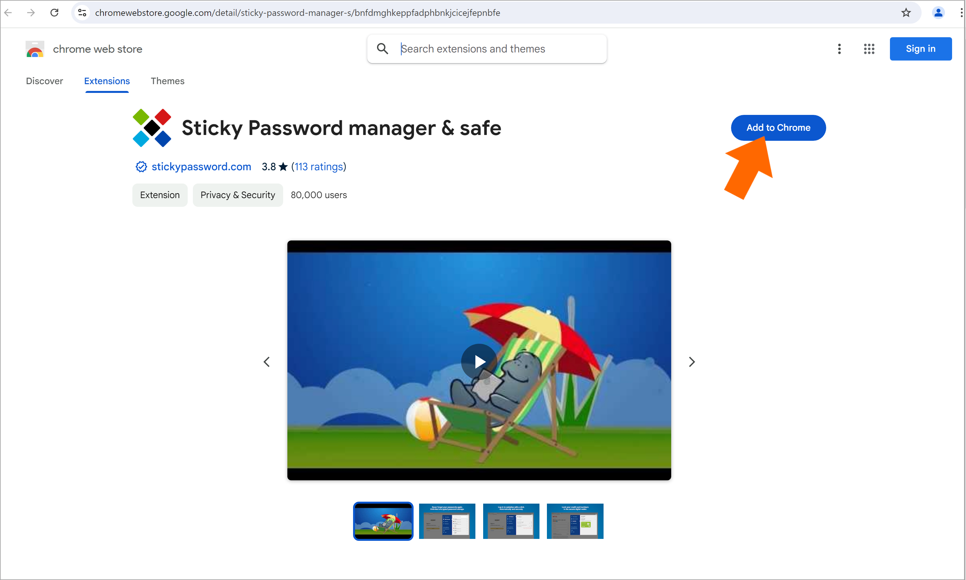Viewport: 966px width, 580px height.
Task: Open site information icon in address bar
Action: (82, 13)
